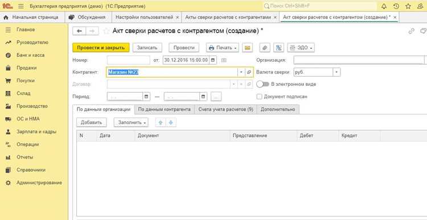Viewport: 427px width, 220px height.
Task: Open the Производство section
Action: pyautogui.click(x=32, y=106)
